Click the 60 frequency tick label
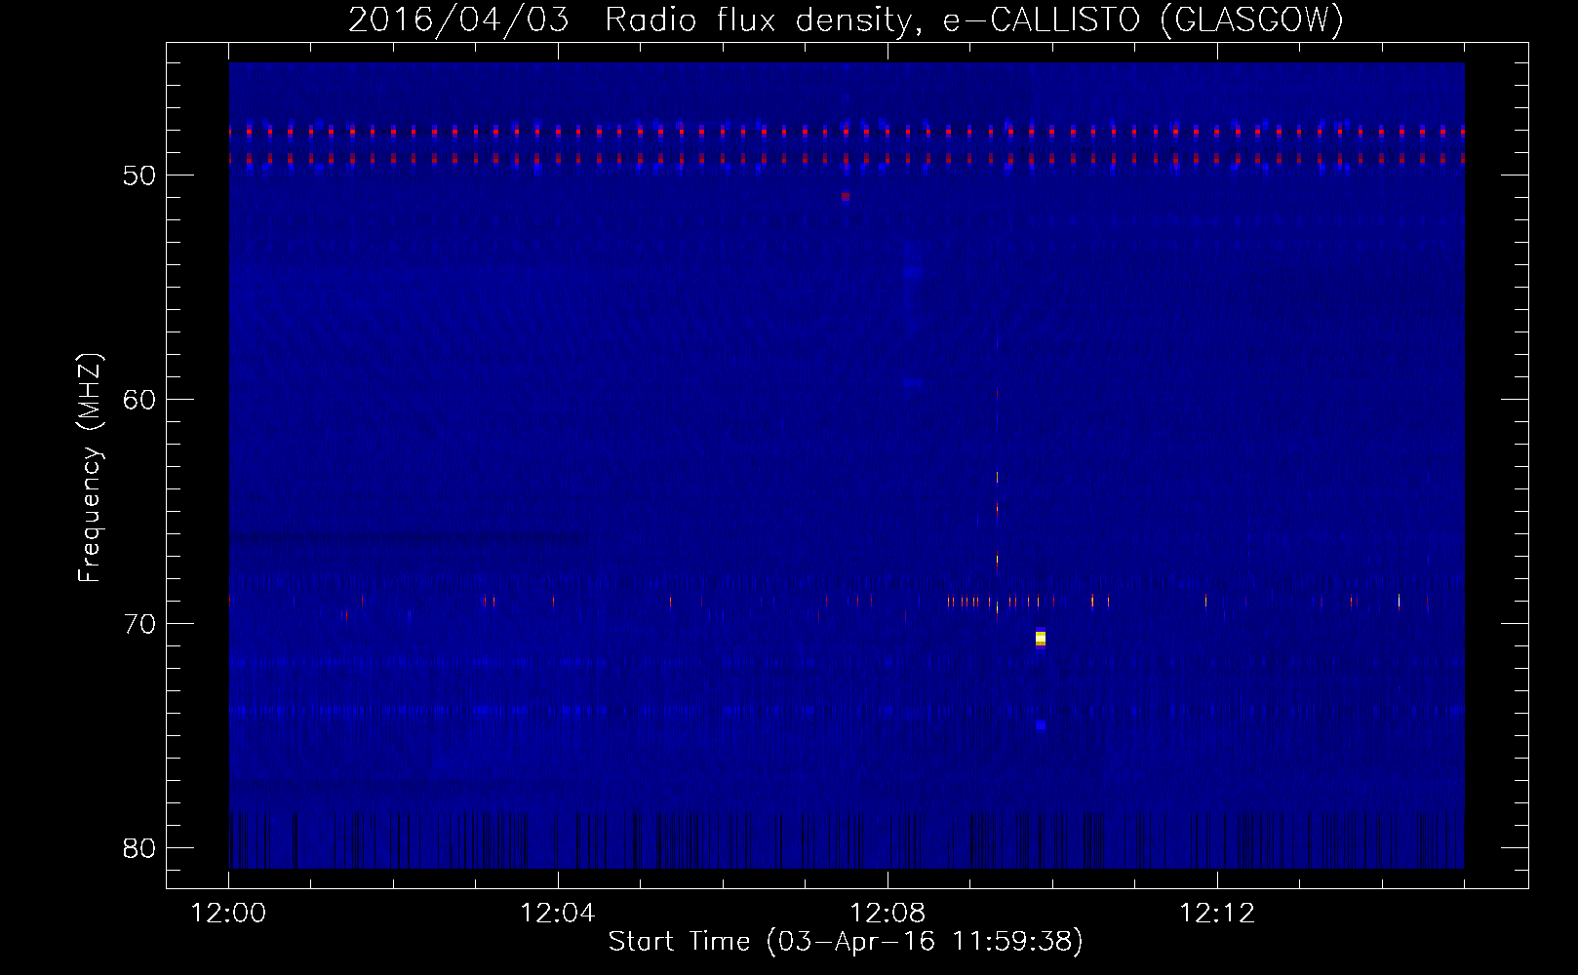The width and height of the screenshot is (1578, 975). pos(139,400)
